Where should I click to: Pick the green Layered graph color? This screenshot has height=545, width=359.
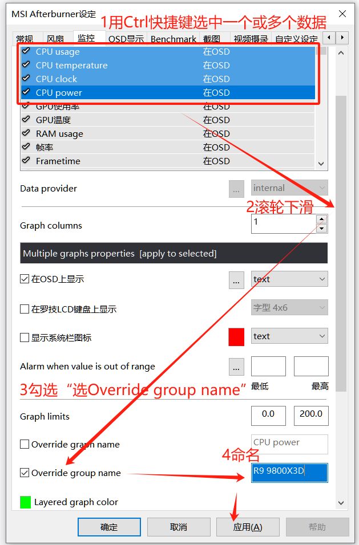(x=25, y=502)
